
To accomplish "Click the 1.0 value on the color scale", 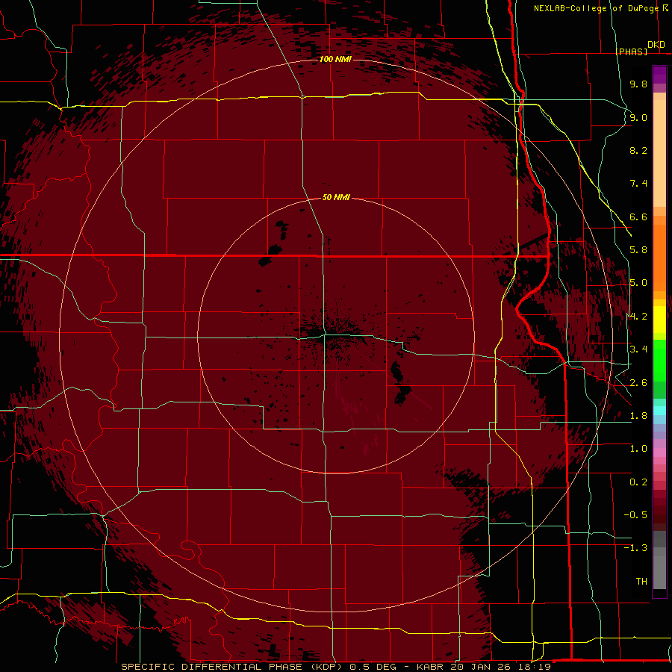I will click(x=638, y=449).
